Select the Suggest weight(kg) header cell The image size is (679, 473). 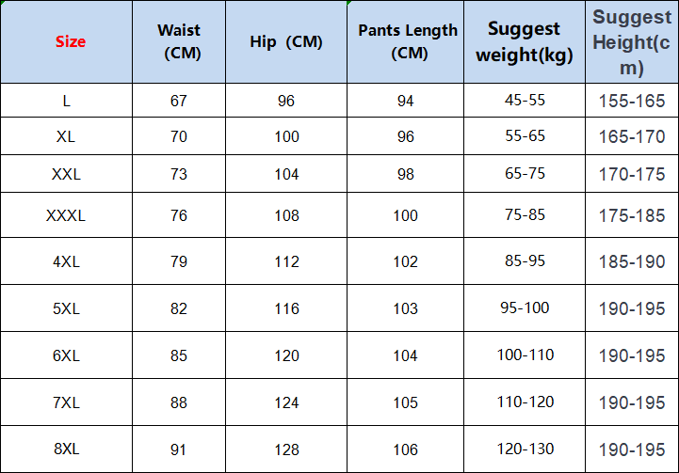pyautogui.click(x=525, y=42)
